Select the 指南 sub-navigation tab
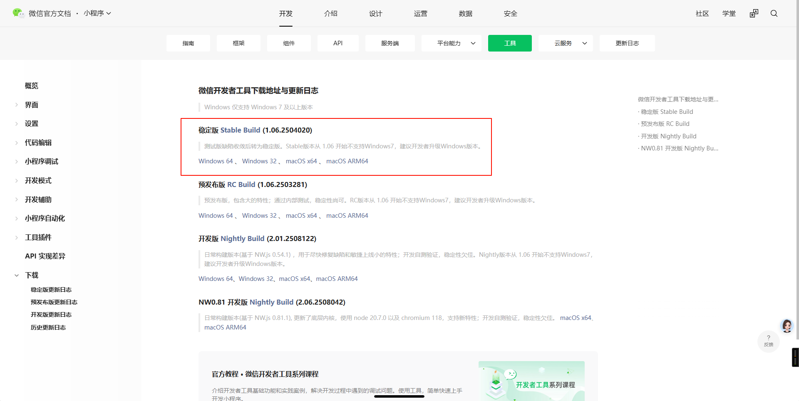Image resolution: width=799 pixels, height=401 pixels. coord(188,43)
